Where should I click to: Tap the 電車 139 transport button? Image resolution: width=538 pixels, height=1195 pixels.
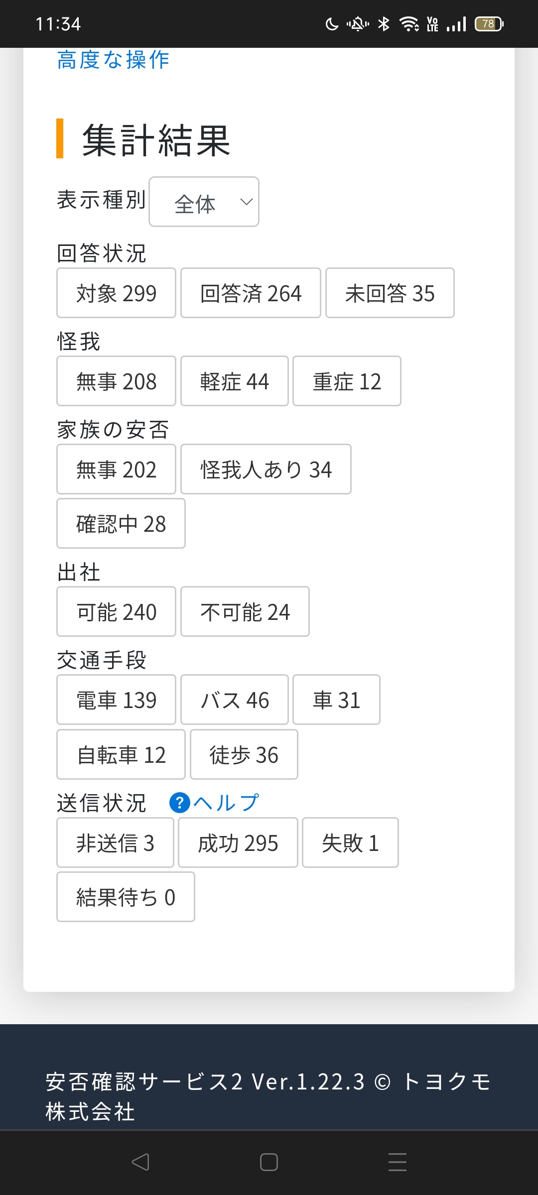point(116,700)
